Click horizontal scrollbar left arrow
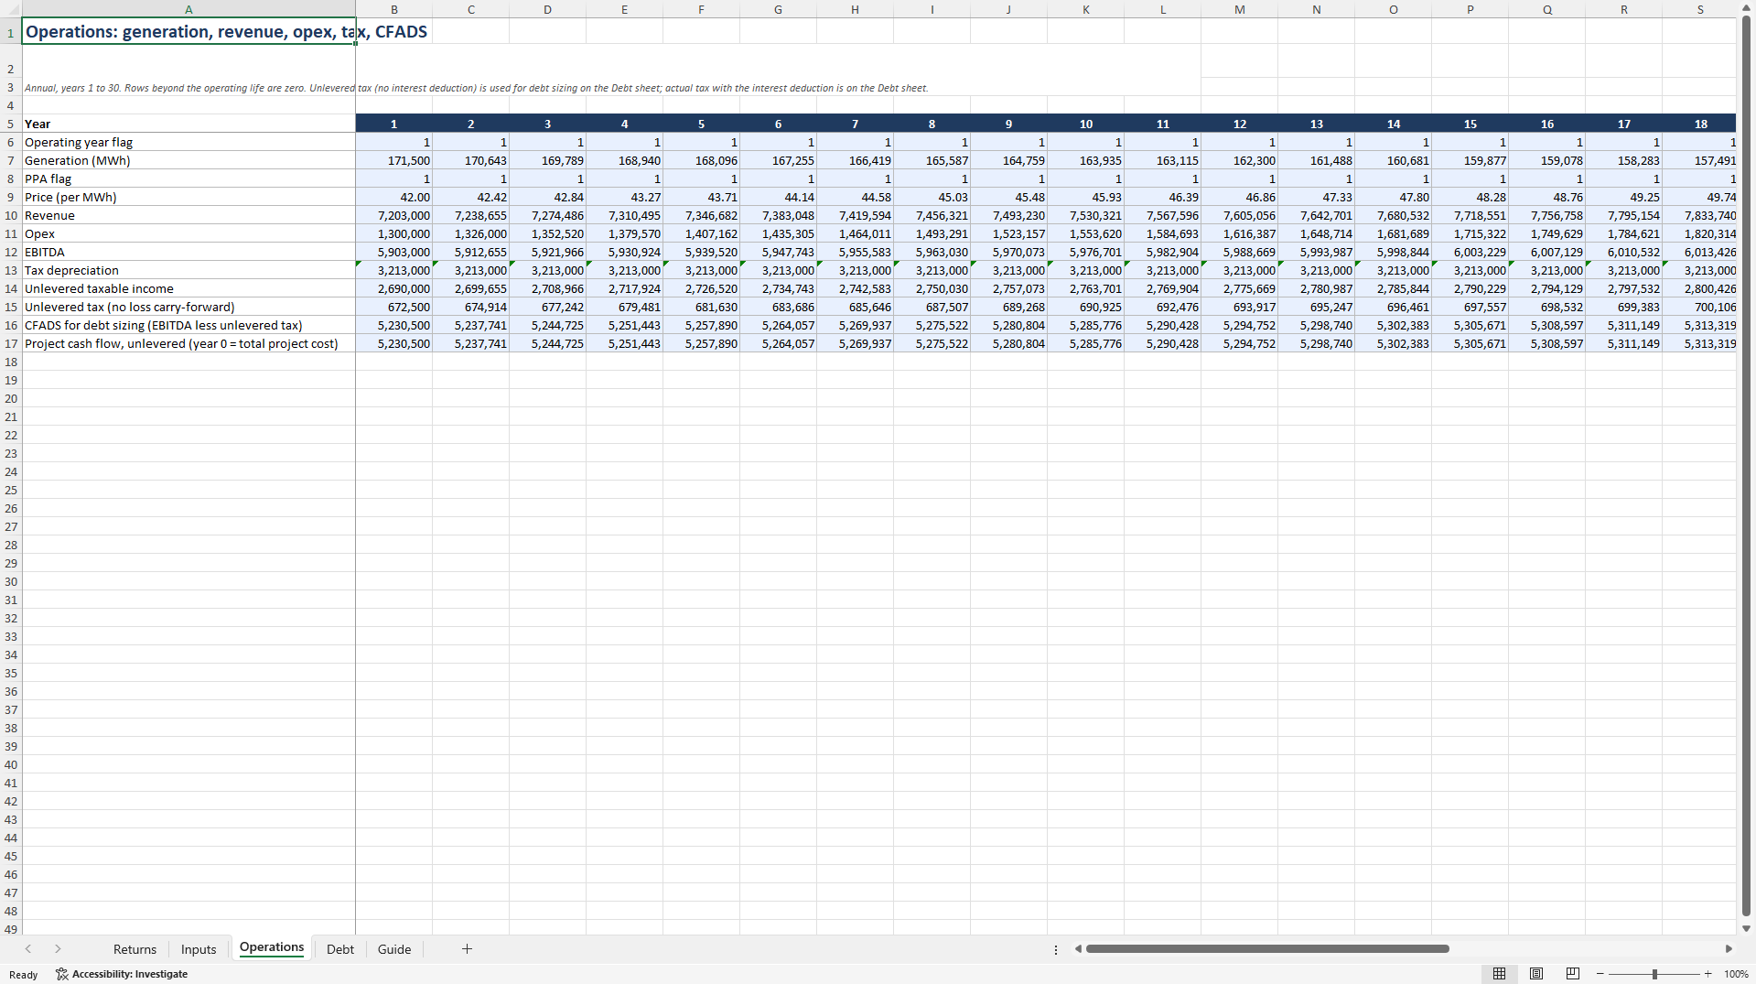 1078,949
